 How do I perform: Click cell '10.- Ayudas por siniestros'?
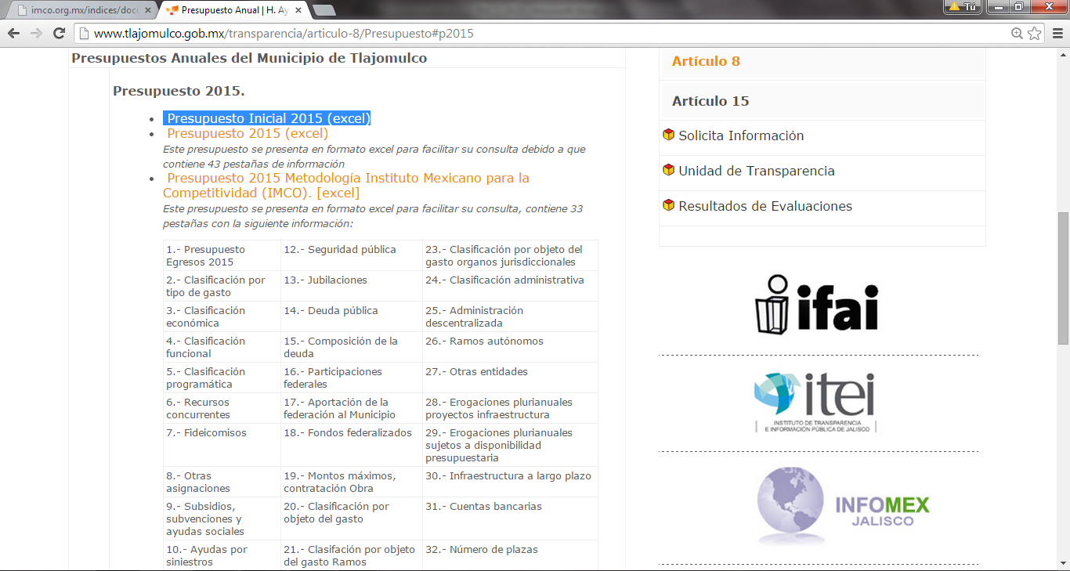[x=222, y=555]
